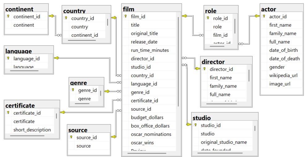Click the role table vertical scrollbar
The width and height of the screenshot is (306, 157).
click(x=235, y=26)
